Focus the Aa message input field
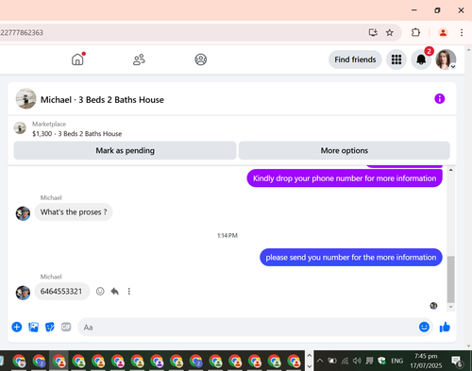The height and width of the screenshot is (371, 472). [247, 328]
